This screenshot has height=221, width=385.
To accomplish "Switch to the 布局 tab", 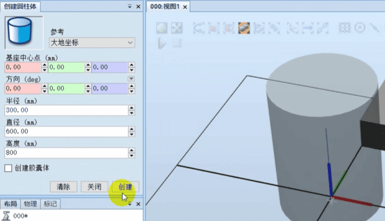I will pyautogui.click(x=10, y=204).
